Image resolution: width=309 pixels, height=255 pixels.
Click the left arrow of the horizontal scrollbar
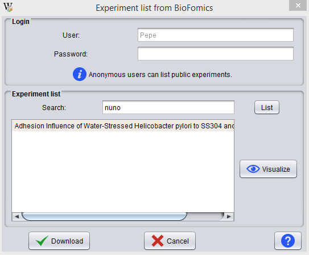click(17, 216)
